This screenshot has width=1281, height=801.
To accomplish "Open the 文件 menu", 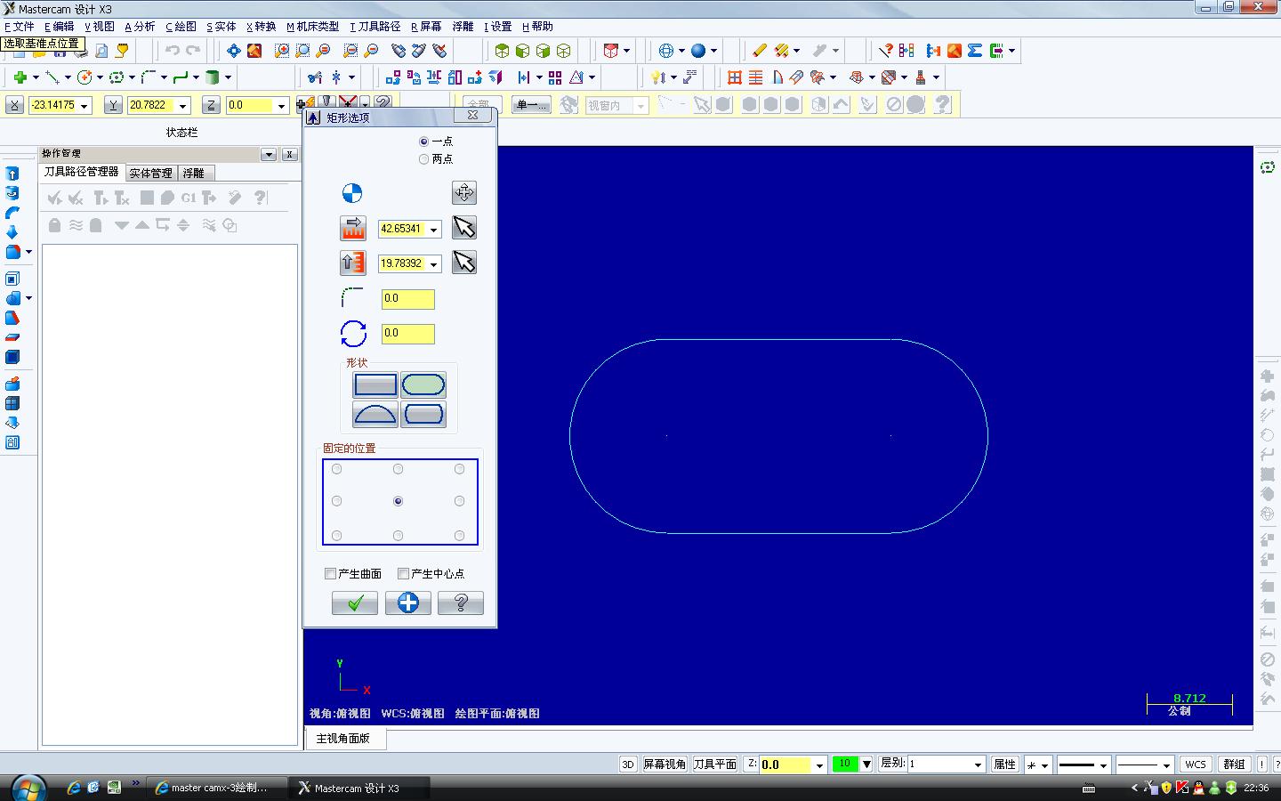I will click(20, 27).
